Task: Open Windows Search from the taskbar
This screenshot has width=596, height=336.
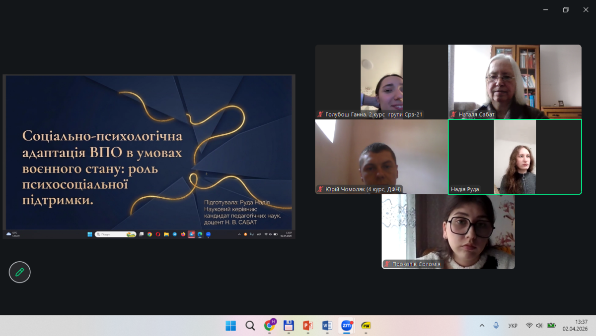Action: point(250,326)
